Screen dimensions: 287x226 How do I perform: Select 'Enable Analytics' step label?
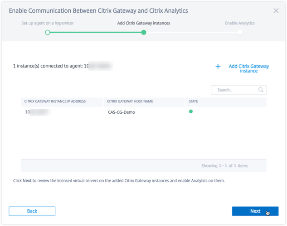tap(239, 23)
